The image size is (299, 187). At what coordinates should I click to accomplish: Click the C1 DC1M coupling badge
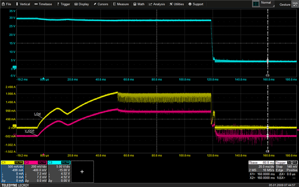[x=19, y=162]
